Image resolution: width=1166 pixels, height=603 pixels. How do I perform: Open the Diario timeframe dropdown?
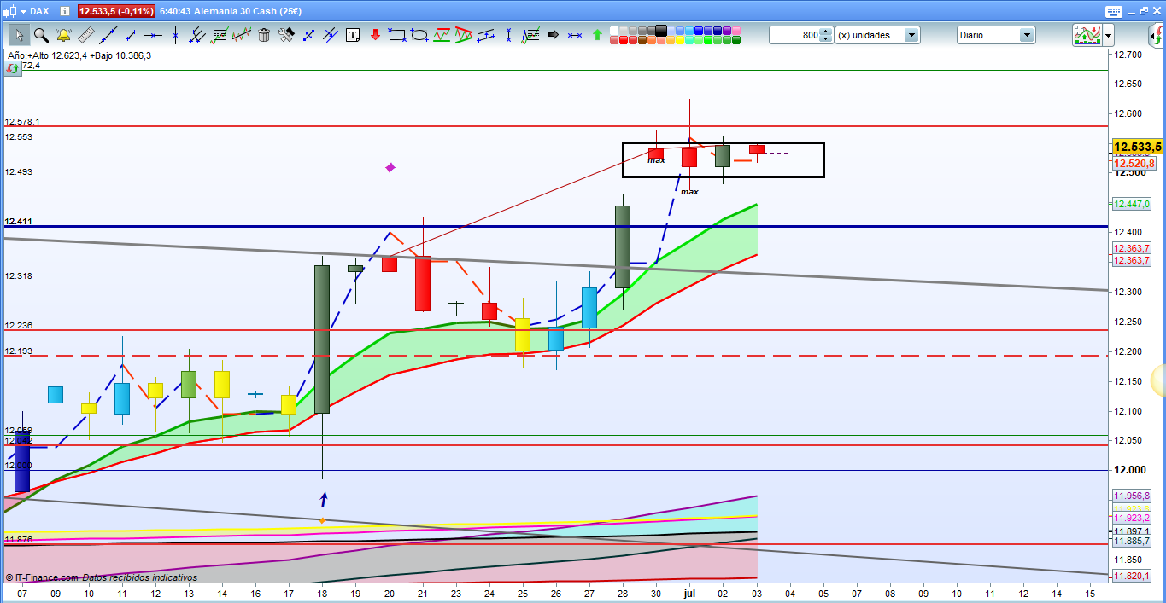(1027, 35)
